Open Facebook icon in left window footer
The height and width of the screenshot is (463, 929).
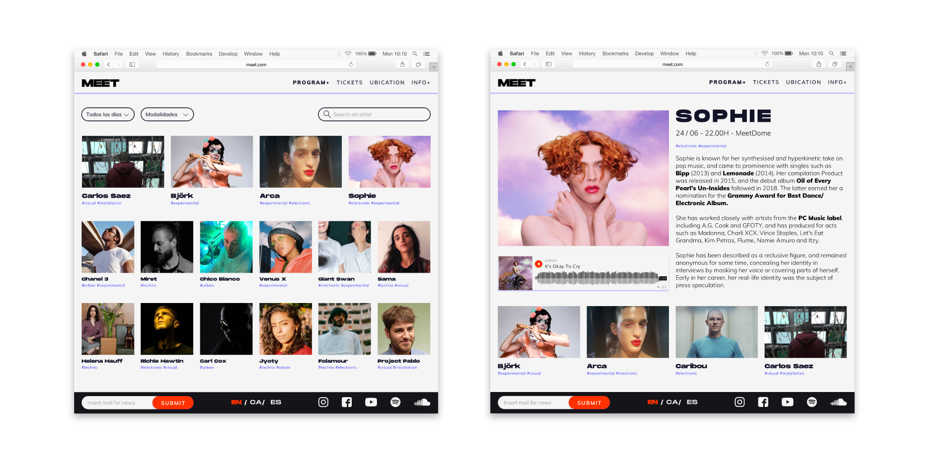coord(347,402)
